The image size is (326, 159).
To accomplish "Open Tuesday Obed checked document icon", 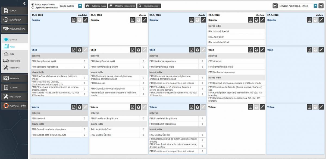I will (133, 50).
